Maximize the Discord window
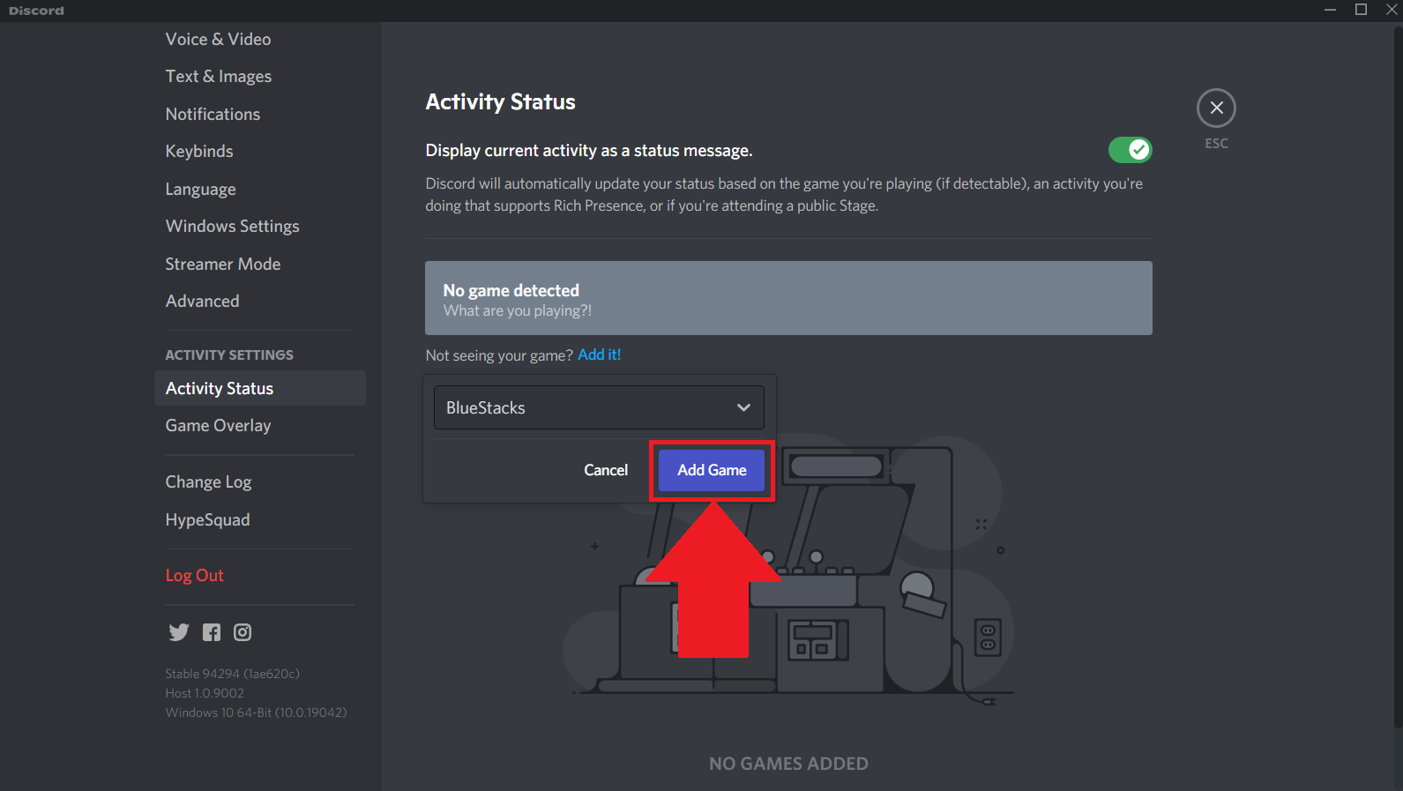Viewport: 1403px width, 791px height. [x=1361, y=10]
